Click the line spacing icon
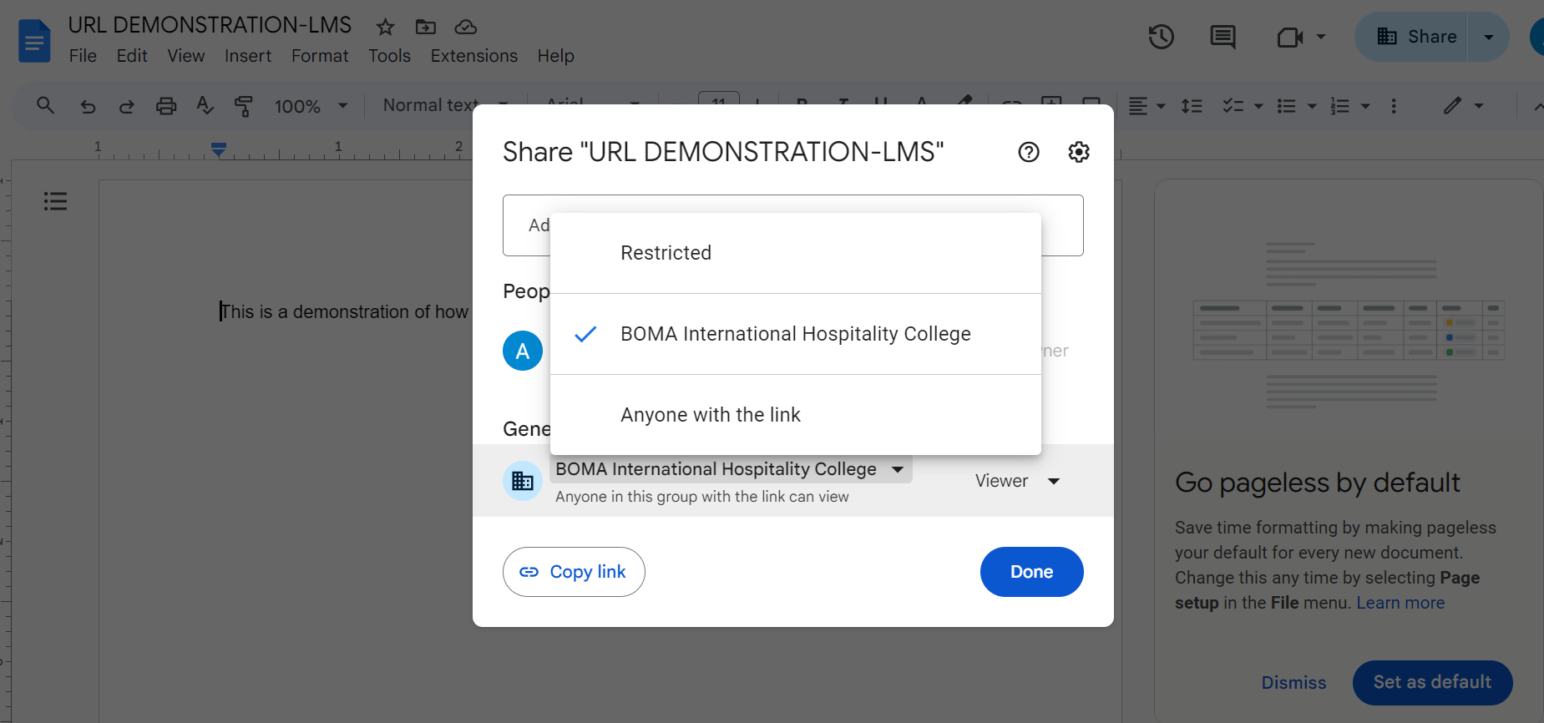Screen dimensions: 1544x723 click(x=1192, y=106)
